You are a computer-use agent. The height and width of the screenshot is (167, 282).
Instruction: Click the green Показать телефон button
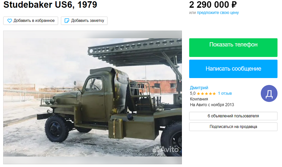click(233, 47)
